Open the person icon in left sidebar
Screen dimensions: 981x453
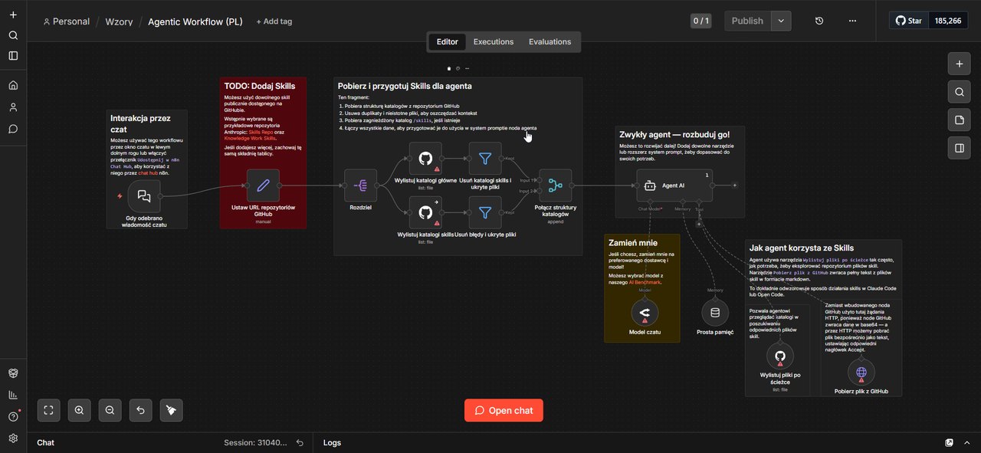point(13,107)
